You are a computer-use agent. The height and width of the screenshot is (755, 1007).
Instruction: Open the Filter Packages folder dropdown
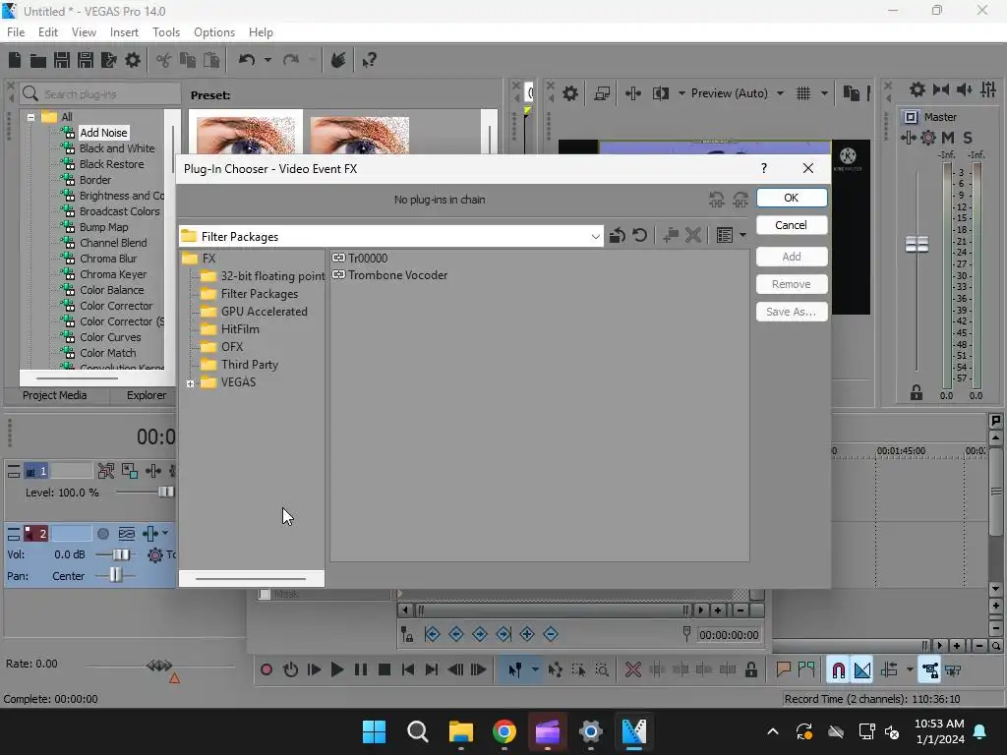[x=595, y=237]
